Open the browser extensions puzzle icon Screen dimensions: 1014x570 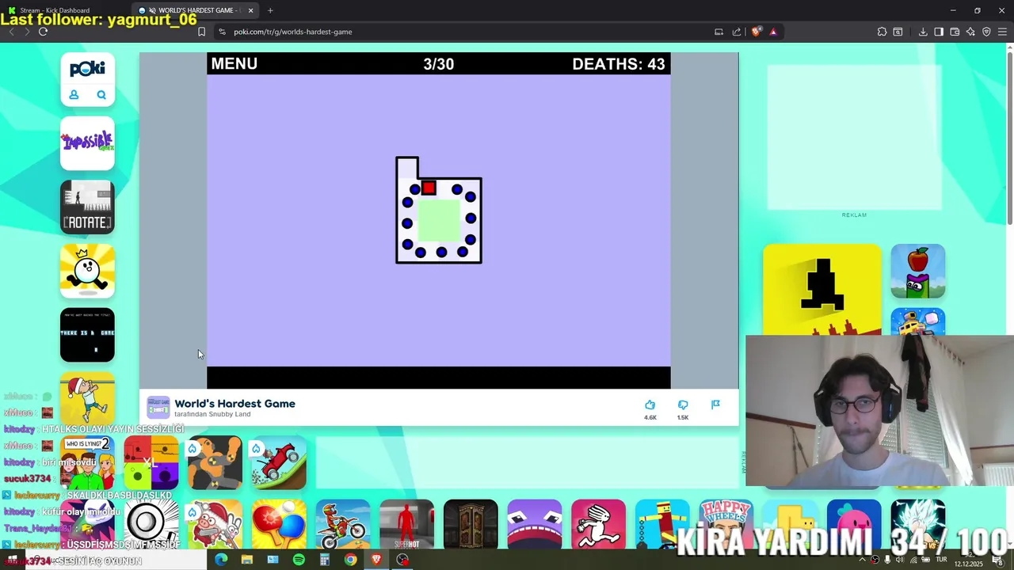point(882,32)
